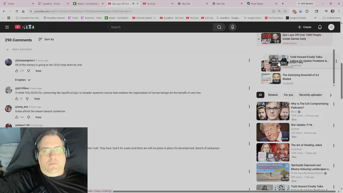
Task: Show more filter chips with right arrow
Action: tap(331, 95)
